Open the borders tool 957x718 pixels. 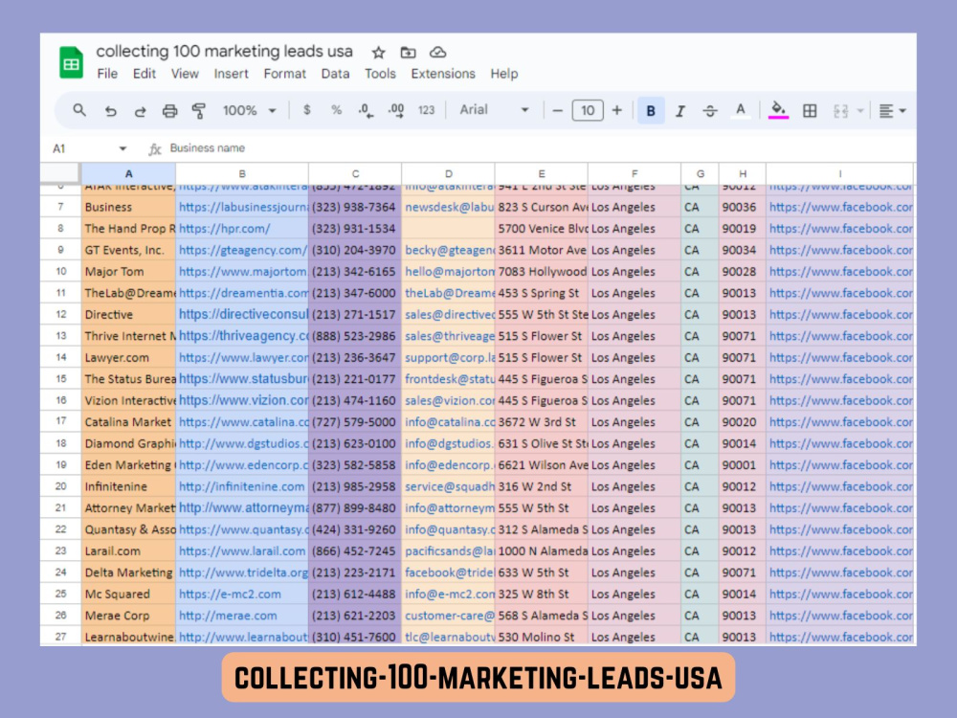tap(810, 110)
